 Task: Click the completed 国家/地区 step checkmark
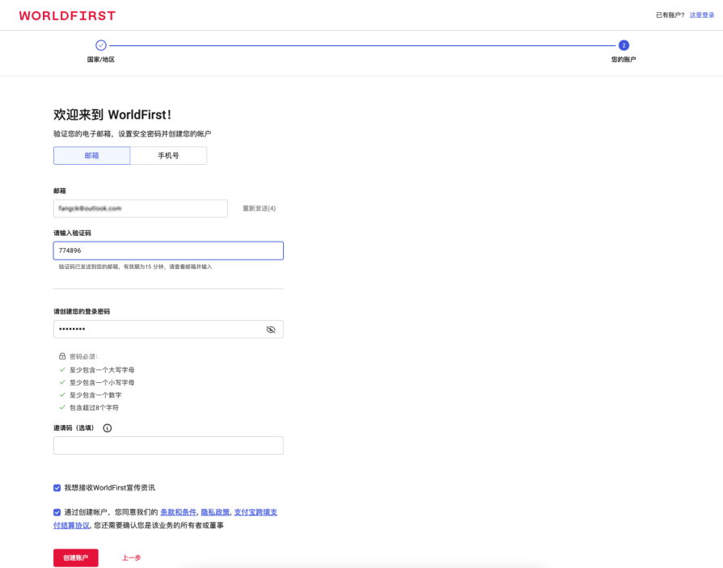tap(100, 46)
